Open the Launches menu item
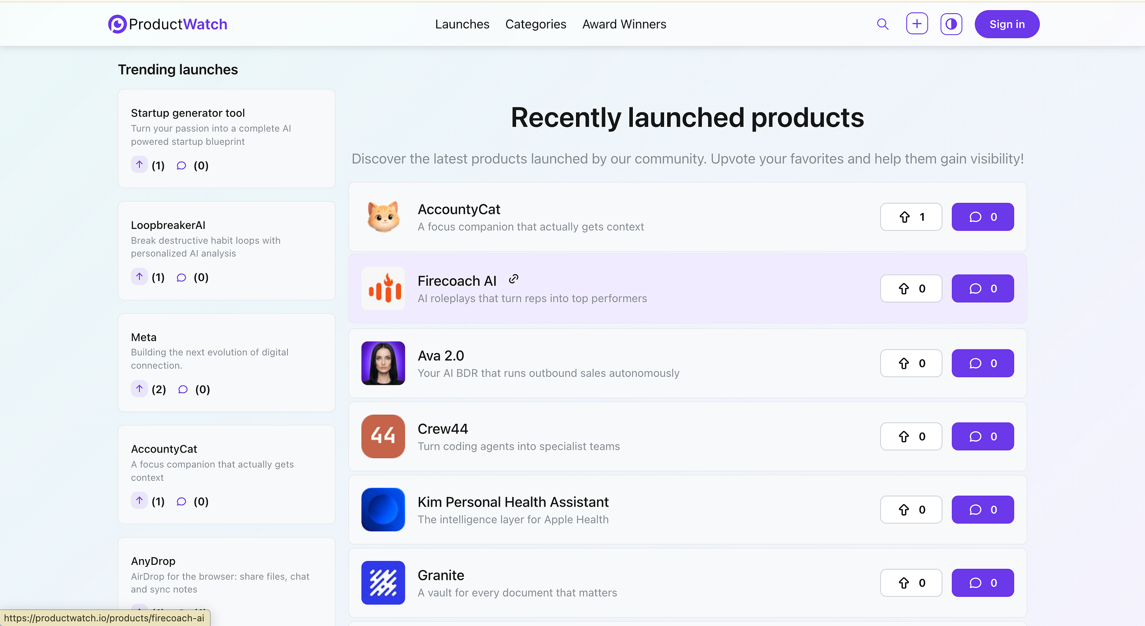The width and height of the screenshot is (1145, 626). tap(462, 24)
